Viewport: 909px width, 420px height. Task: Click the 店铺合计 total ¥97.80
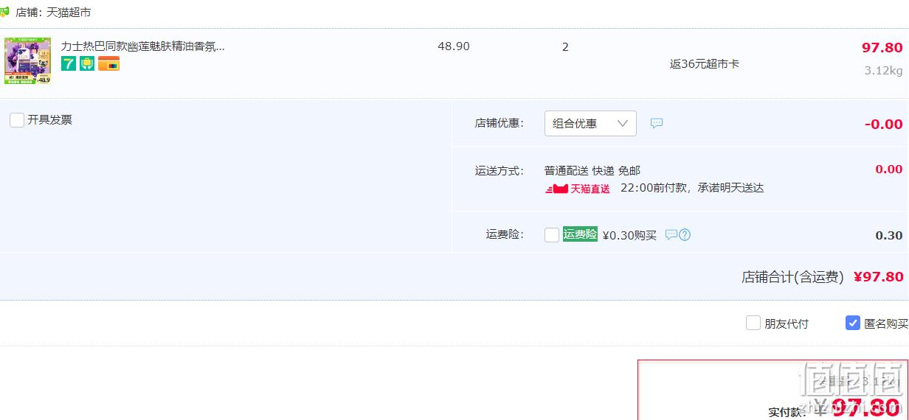pos(879,277)
